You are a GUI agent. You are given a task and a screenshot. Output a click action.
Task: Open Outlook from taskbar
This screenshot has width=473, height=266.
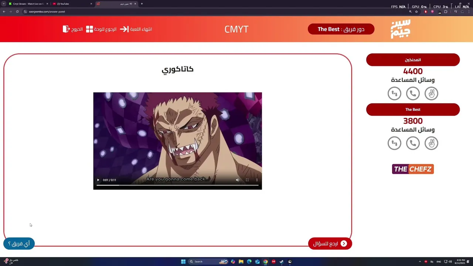[x=257, y=262]
